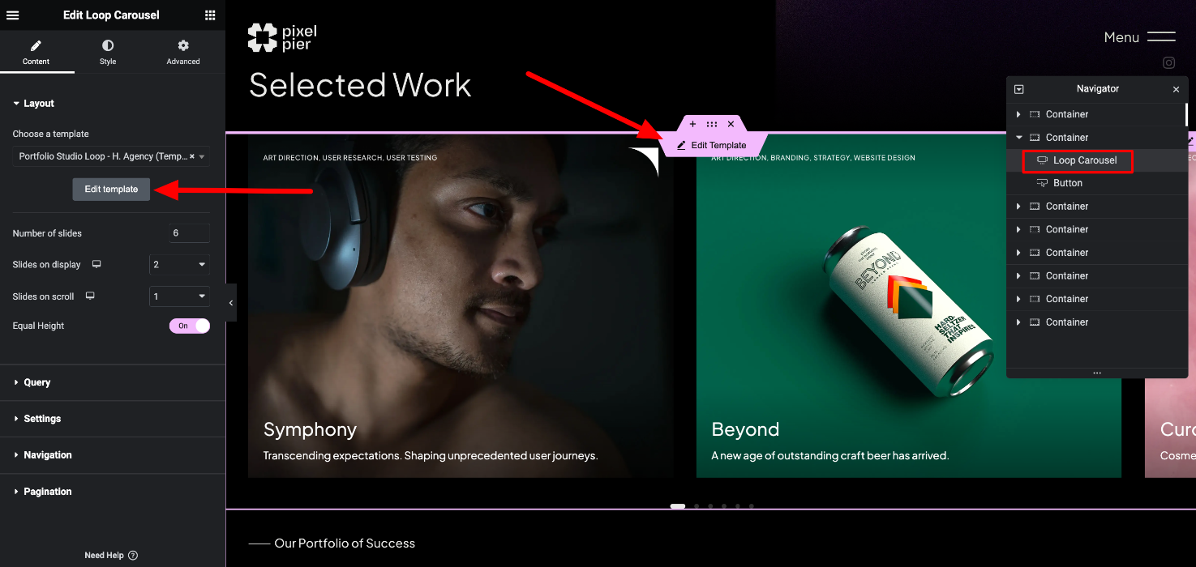Open the hamburger menu in the Elementor panel
Screen dimensions: 1196x567
pos(12,15)
